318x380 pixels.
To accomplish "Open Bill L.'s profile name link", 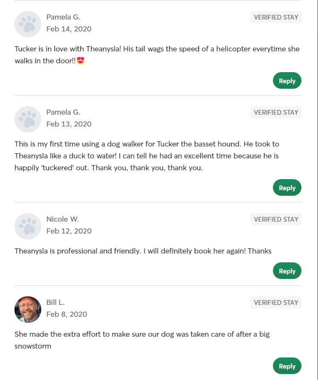I will (x=56, y=302).
